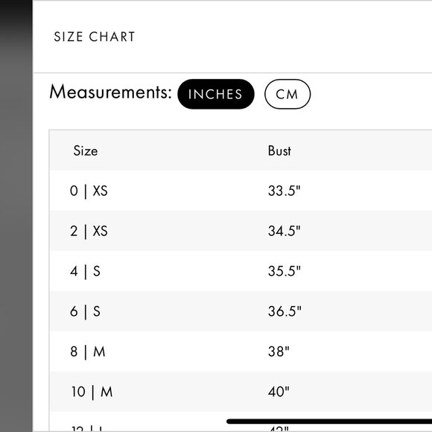Select the Size column header
The image size is (432, 432).
coord(86,150)
